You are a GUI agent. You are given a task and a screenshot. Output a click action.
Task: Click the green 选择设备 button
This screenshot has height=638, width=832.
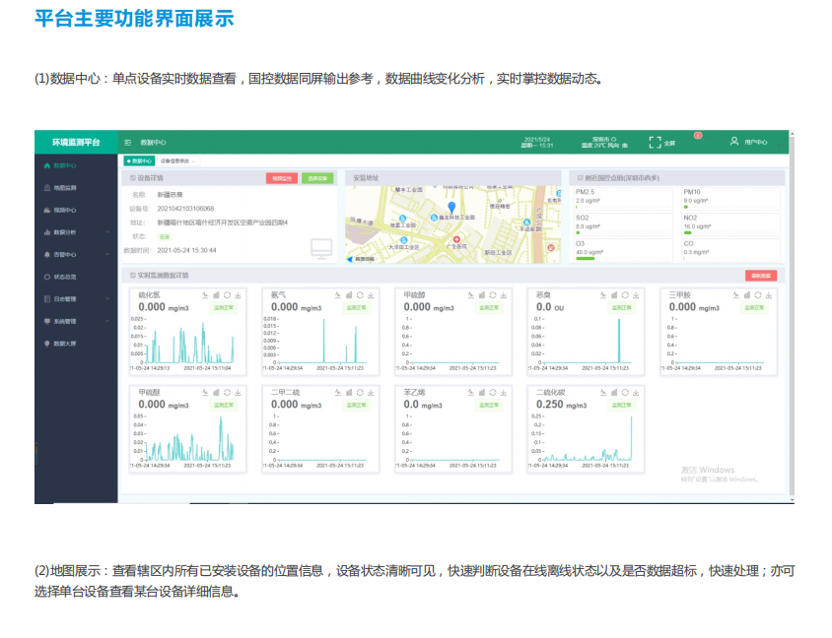317,178
